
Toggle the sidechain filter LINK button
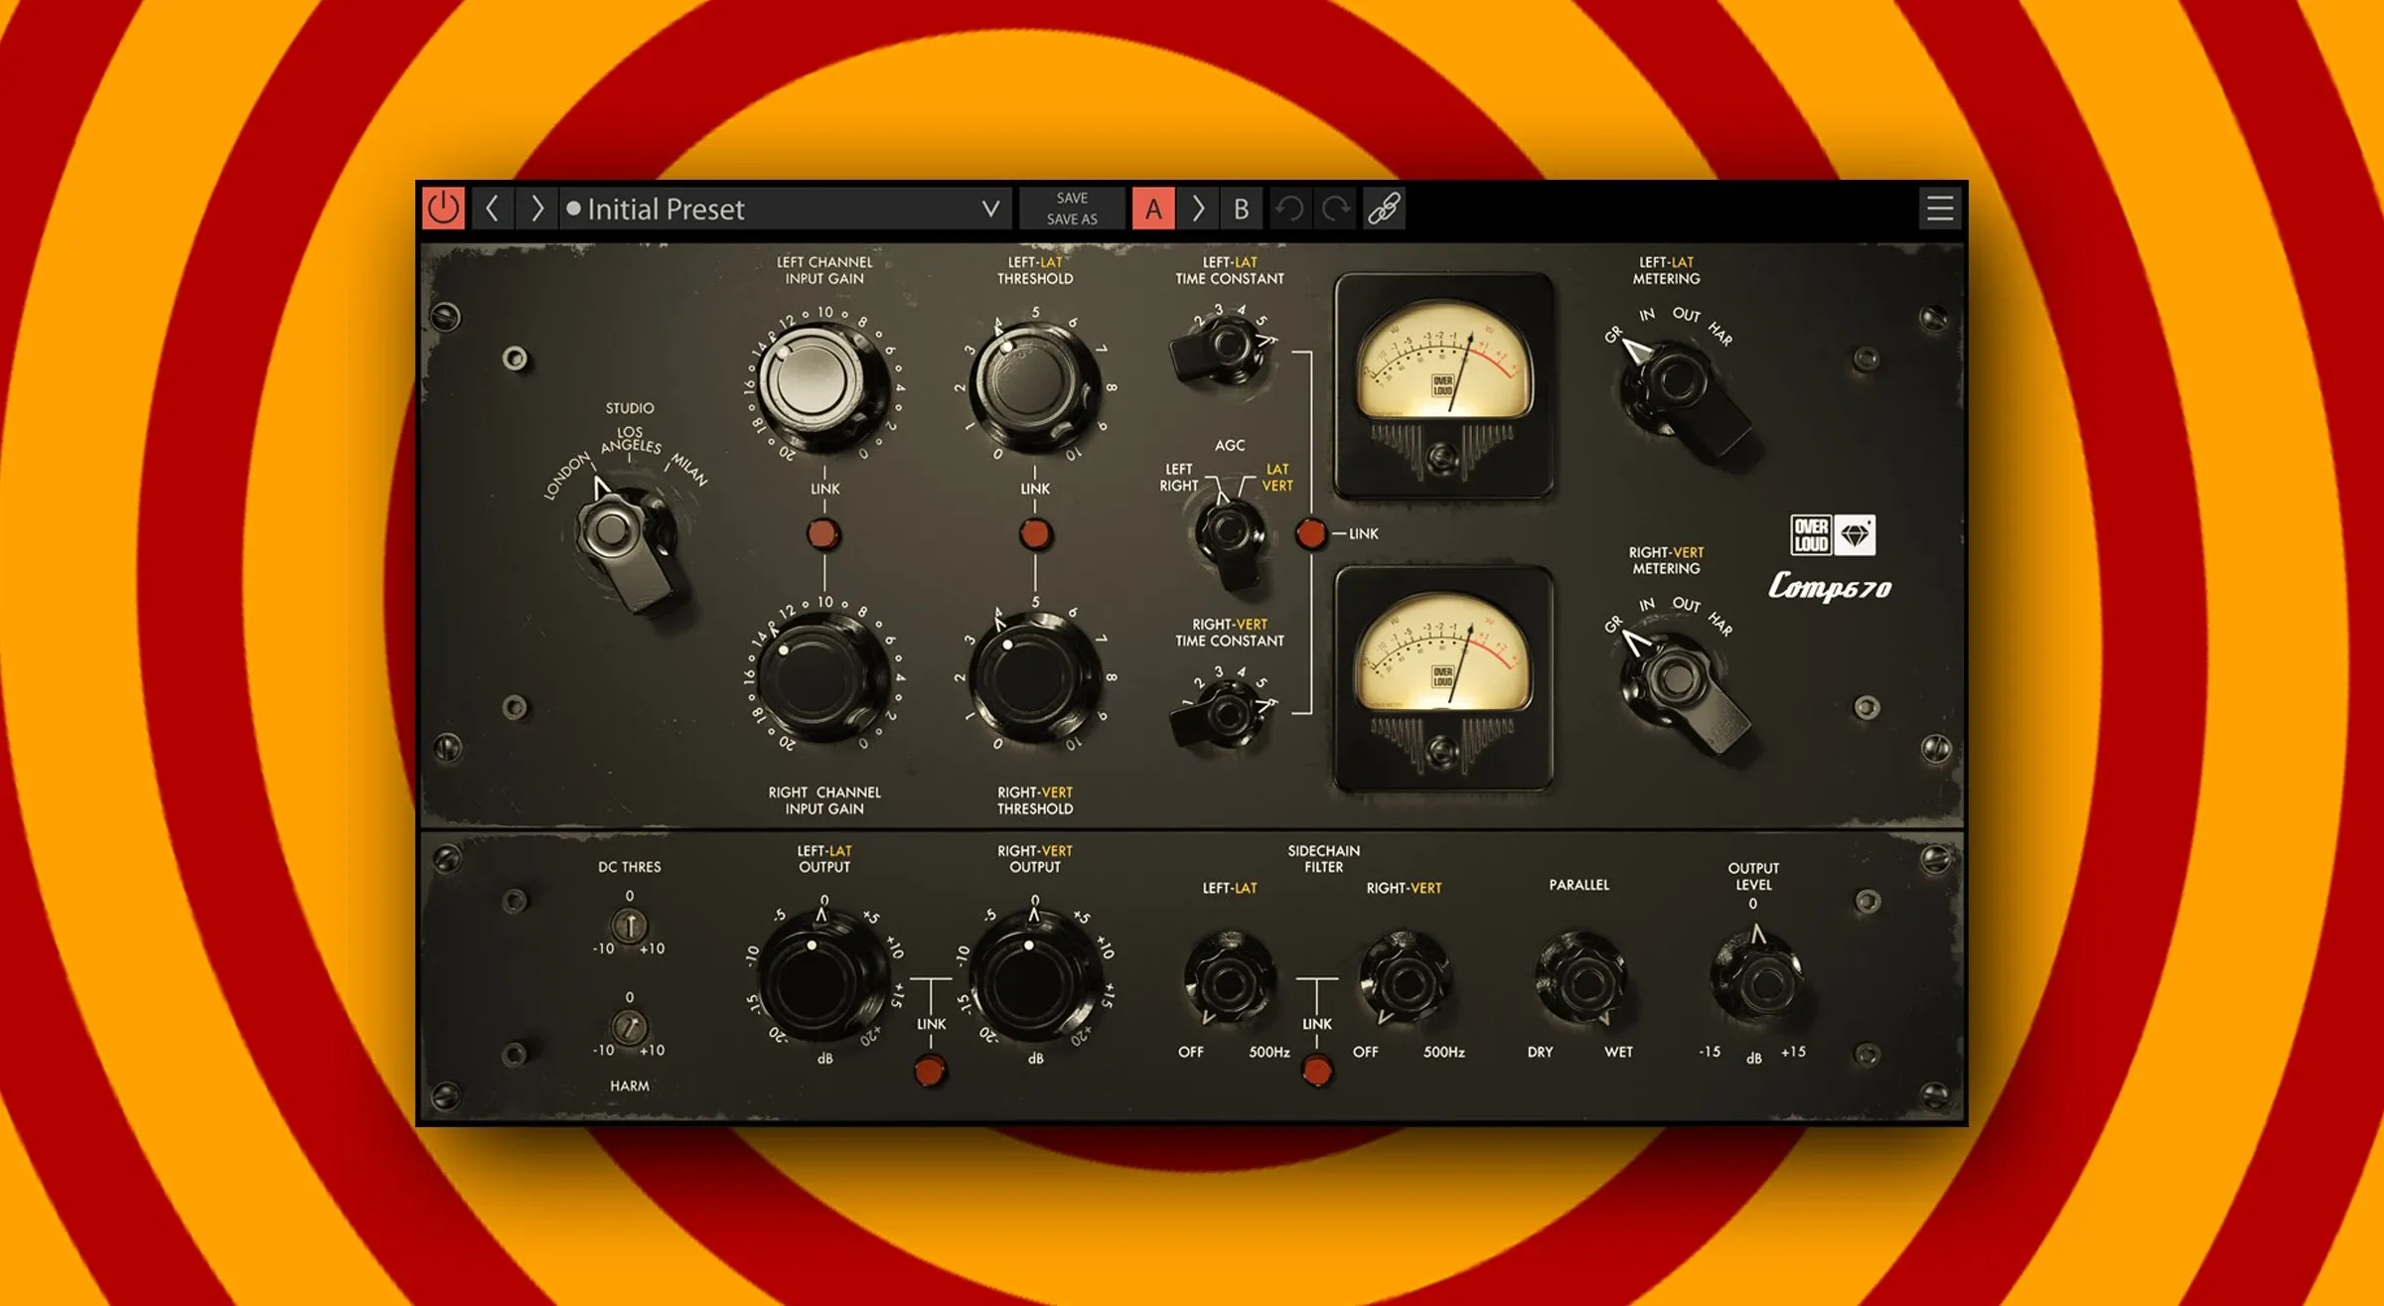[1318, 1071]
